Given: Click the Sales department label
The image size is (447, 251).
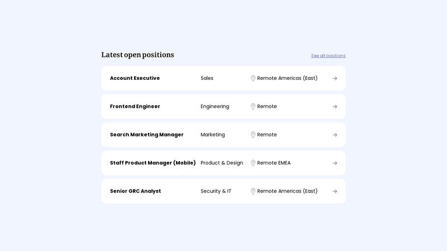Looking at the screenshot, I should pos(207,78).
